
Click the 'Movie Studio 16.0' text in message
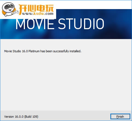tap(16, 51)
